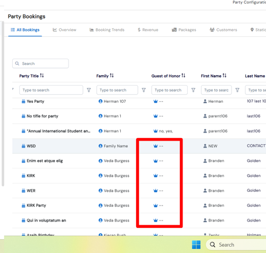Switch to All Bookings tab
Viewport: 266px width, 253px height.
(25, 30)
